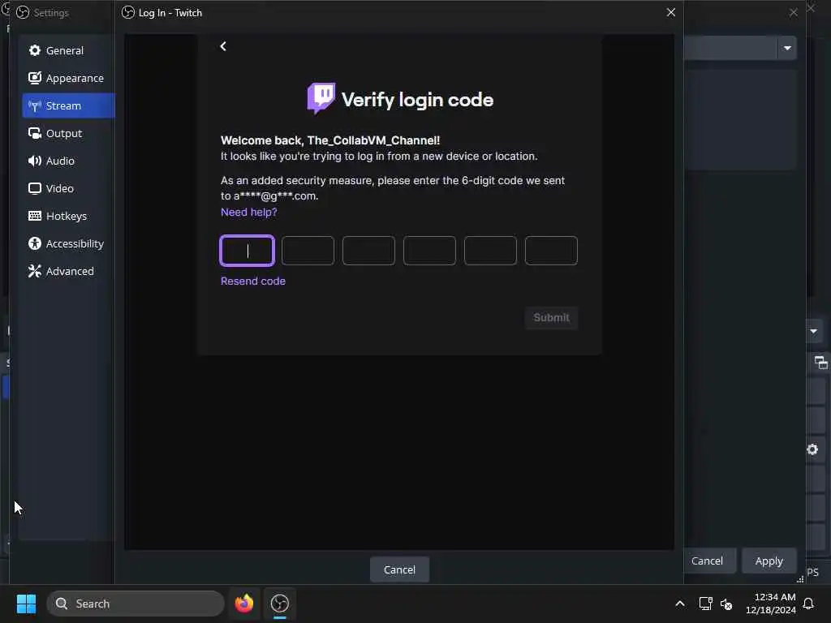Click Apply in the Settings window
This screenshot has width=831, height=623.
[769, 561]
